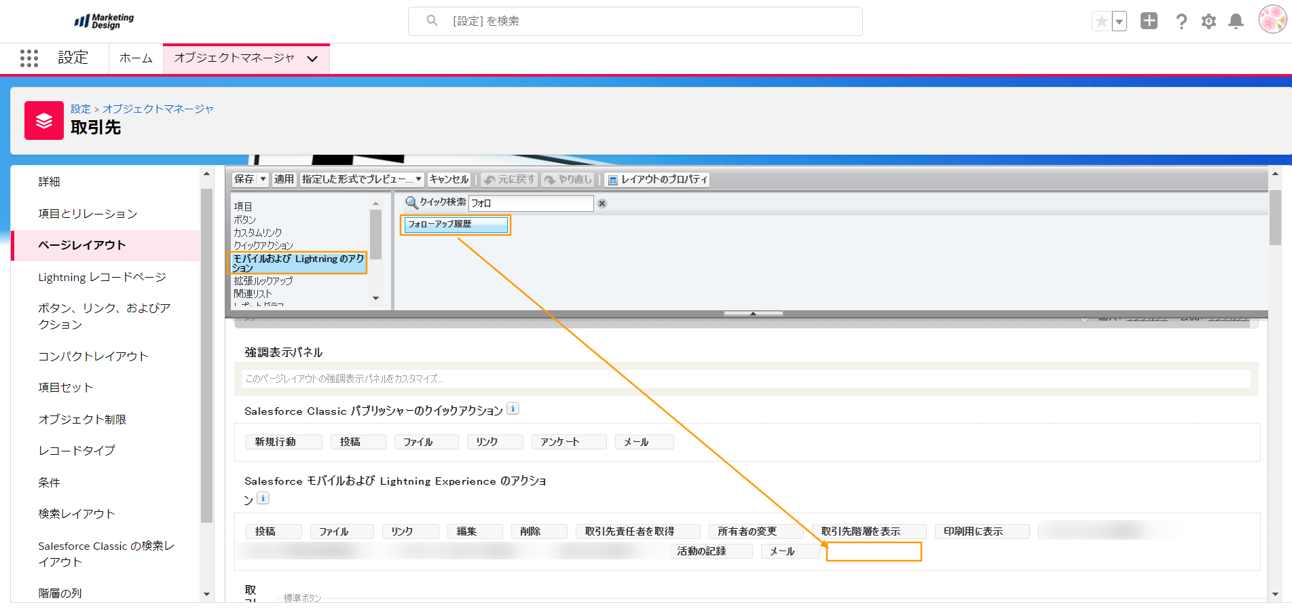
Task: Click the user profile avatar
Action: (1272, 20)
